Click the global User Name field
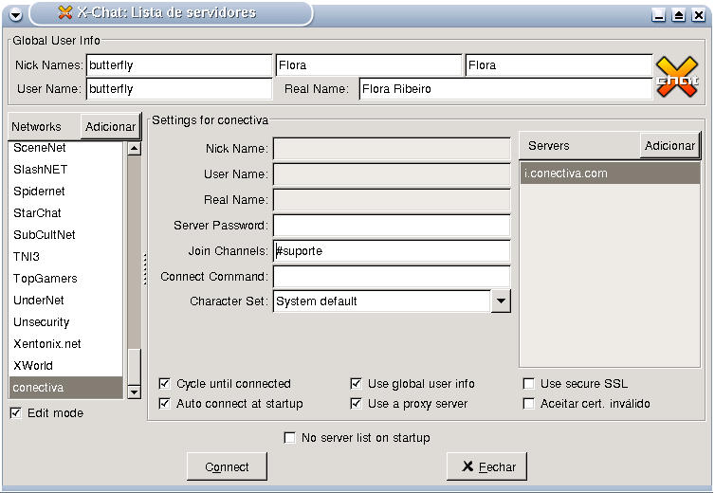The width and height of the screenshot is (715, 493). pos(178,88)
